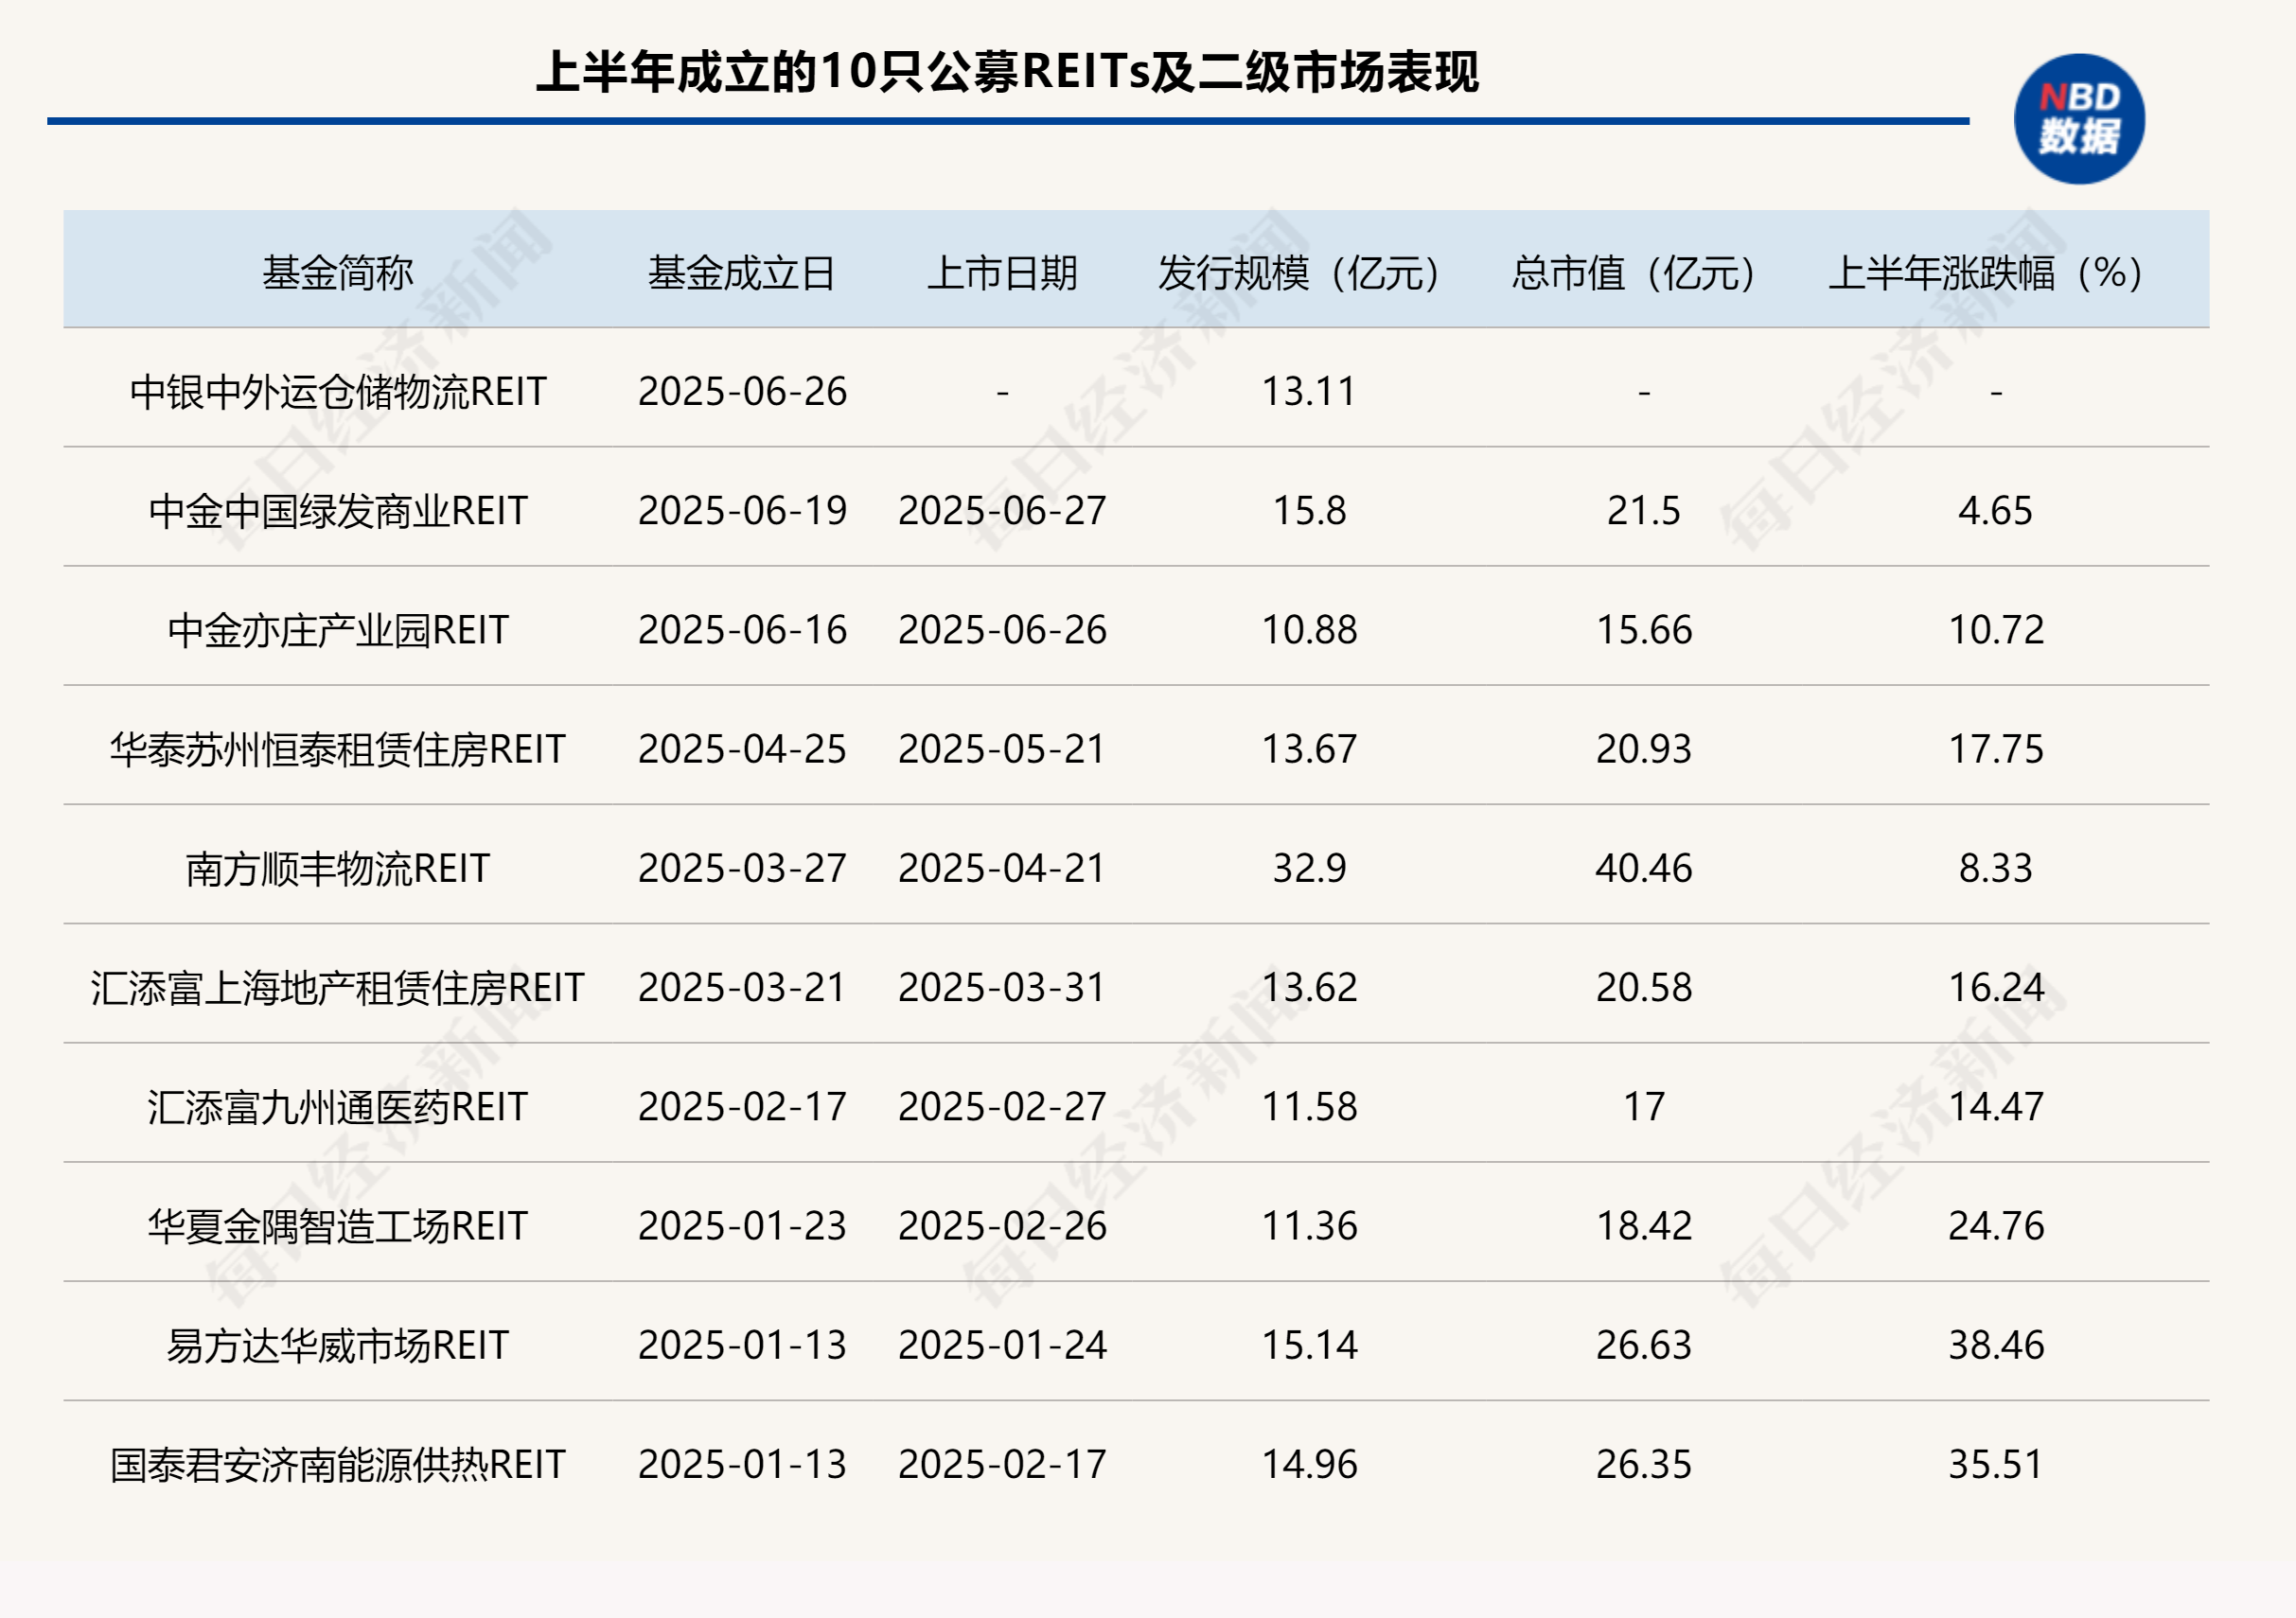Click issue size value 13.11
Viewport: 2296px width, 1618px height.
coord(1309,391)
